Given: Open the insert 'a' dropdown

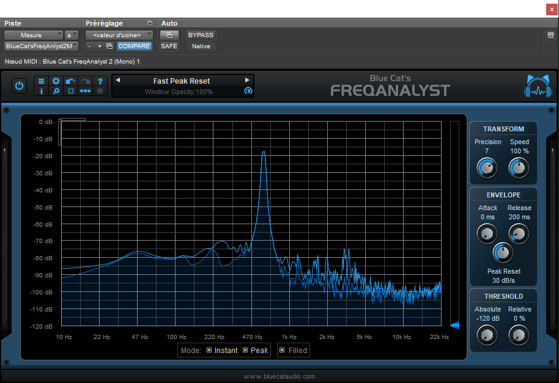Looking at the screenshot, I should tap(72, 35).
